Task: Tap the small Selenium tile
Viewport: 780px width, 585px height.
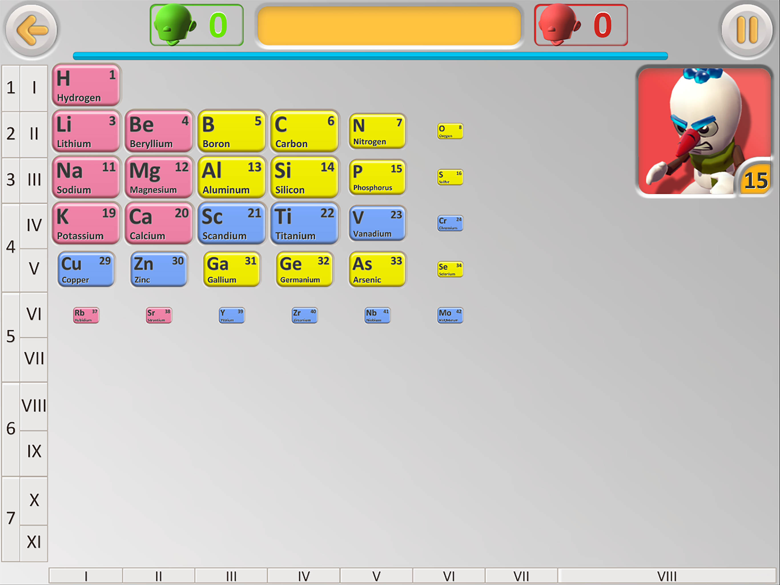Action: pos(450,269)
